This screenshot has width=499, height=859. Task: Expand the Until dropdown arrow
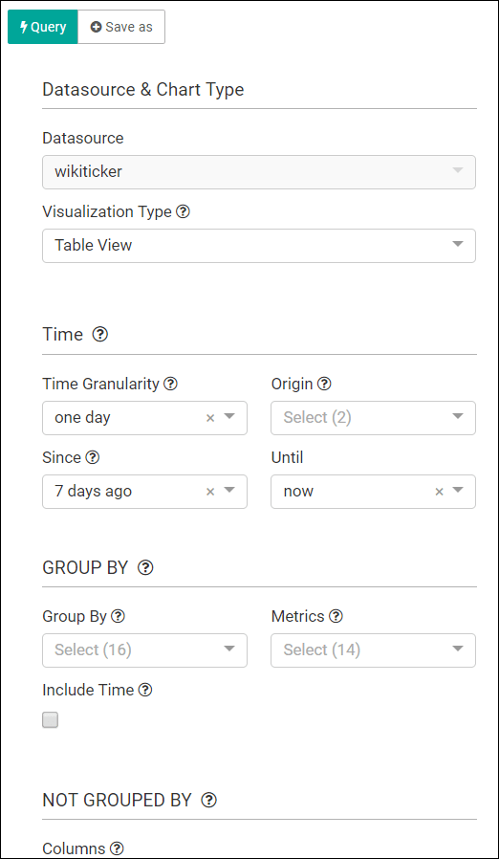[x=458, y=491]
